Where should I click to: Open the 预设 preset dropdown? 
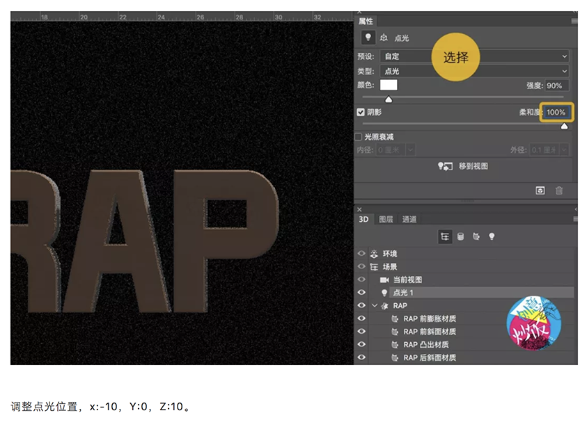point(474,56)
